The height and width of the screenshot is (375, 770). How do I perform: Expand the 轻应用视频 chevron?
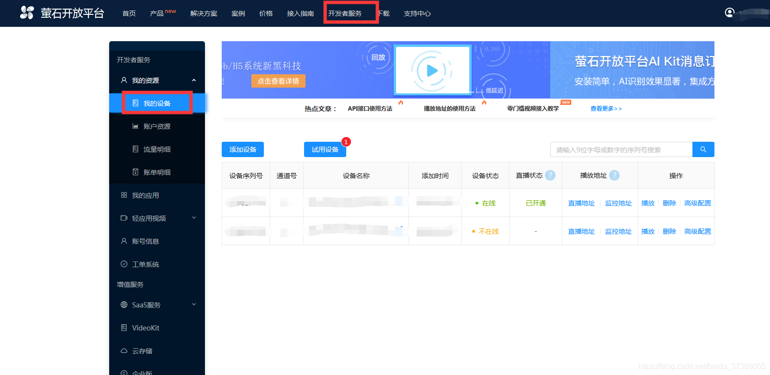pos(194,218)
